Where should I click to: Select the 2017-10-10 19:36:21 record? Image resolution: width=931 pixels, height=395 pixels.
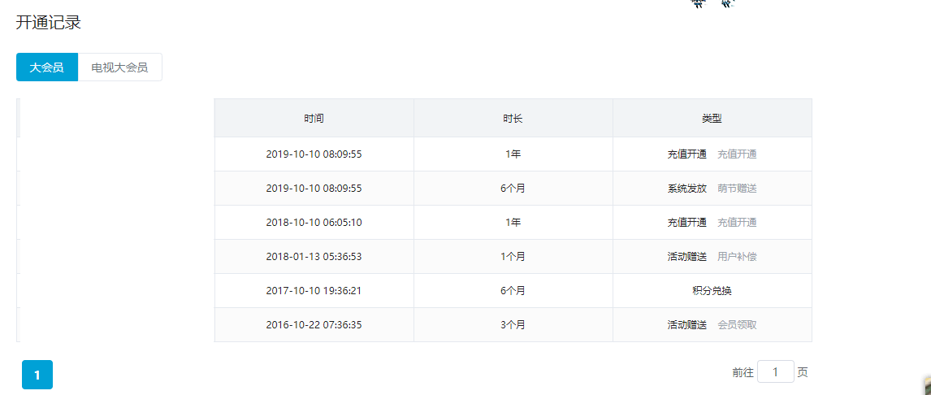pyautogui.click(x=314, y=291)
